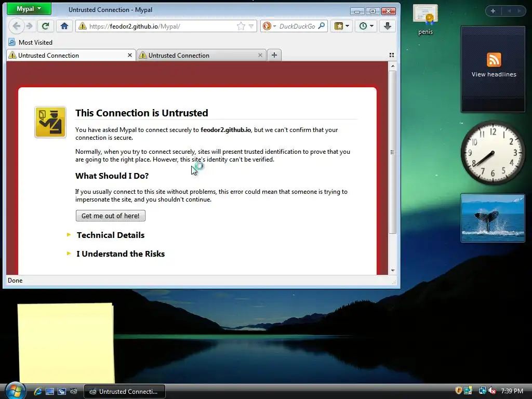The image size is (532, 399).
Task: Click the search magnifier icon
Action: (x=321, y=26)
